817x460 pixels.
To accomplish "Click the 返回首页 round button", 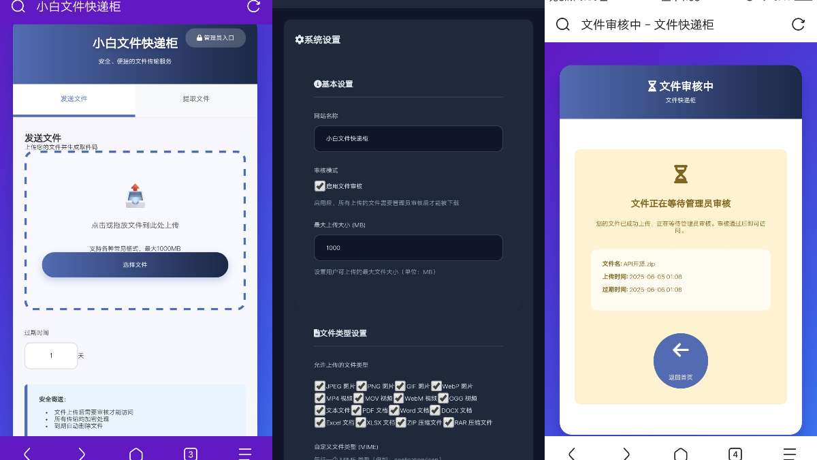I will pos(681,361).
